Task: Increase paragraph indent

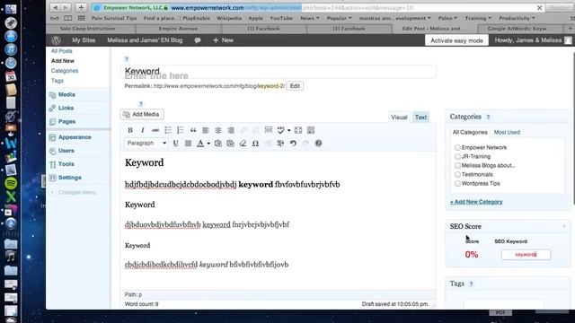Action: pos(280,144)
